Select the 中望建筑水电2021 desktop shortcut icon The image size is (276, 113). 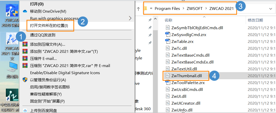pos(12,95)
